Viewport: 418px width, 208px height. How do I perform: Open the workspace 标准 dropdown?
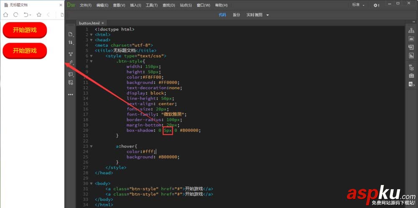point(358,5)
